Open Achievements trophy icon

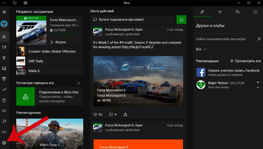(x=4, y=58)
